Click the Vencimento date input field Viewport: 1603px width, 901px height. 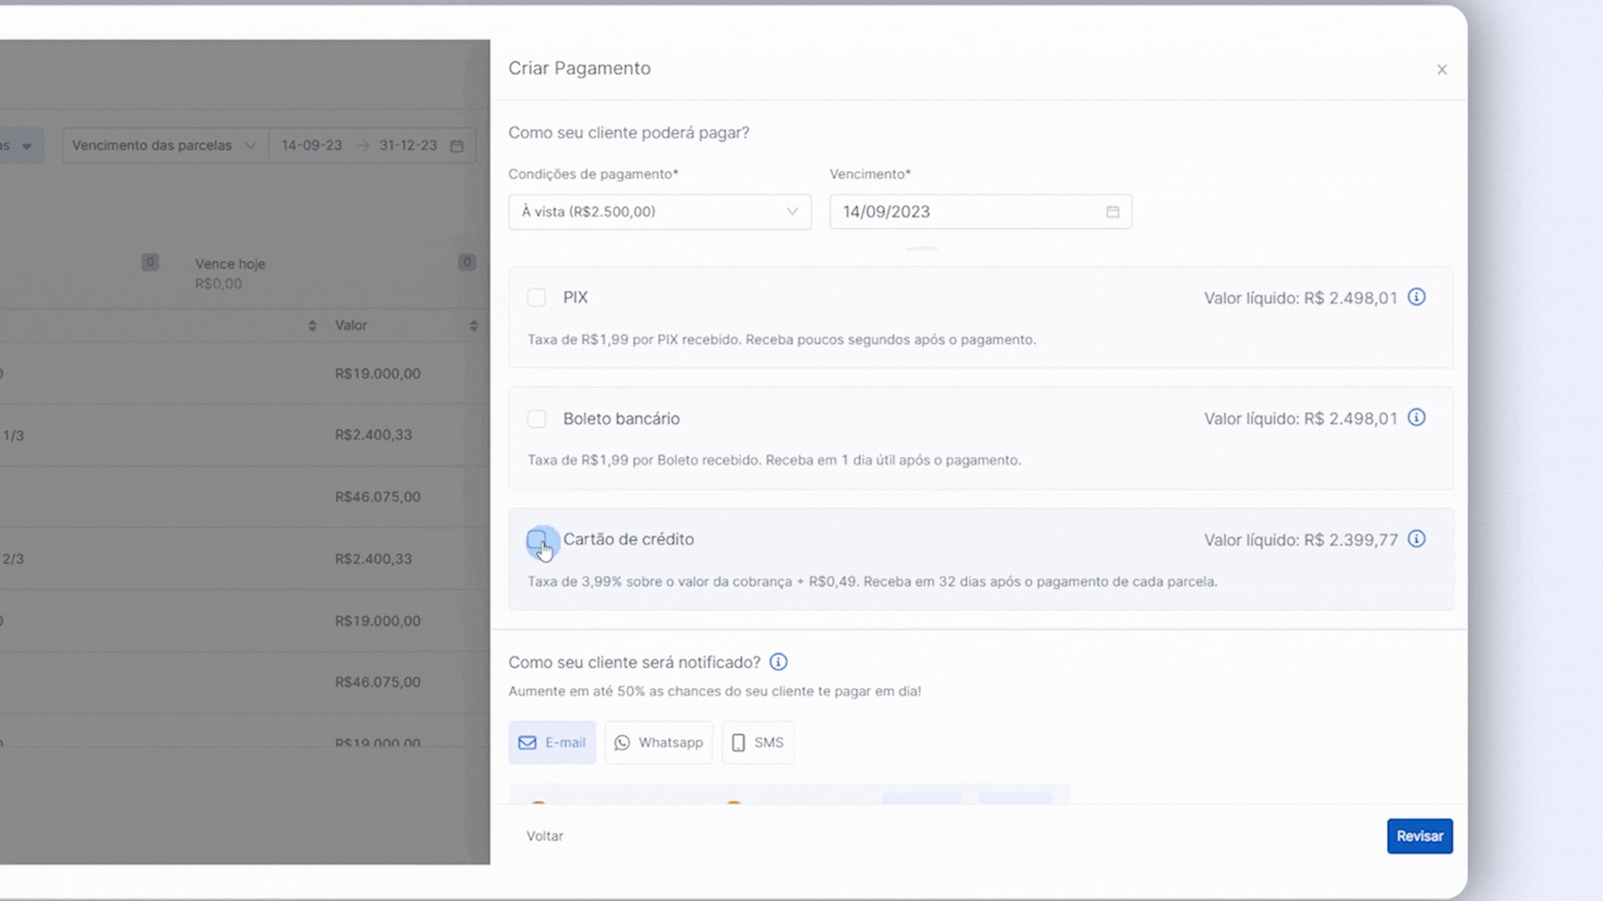click(x=960, y=212)
